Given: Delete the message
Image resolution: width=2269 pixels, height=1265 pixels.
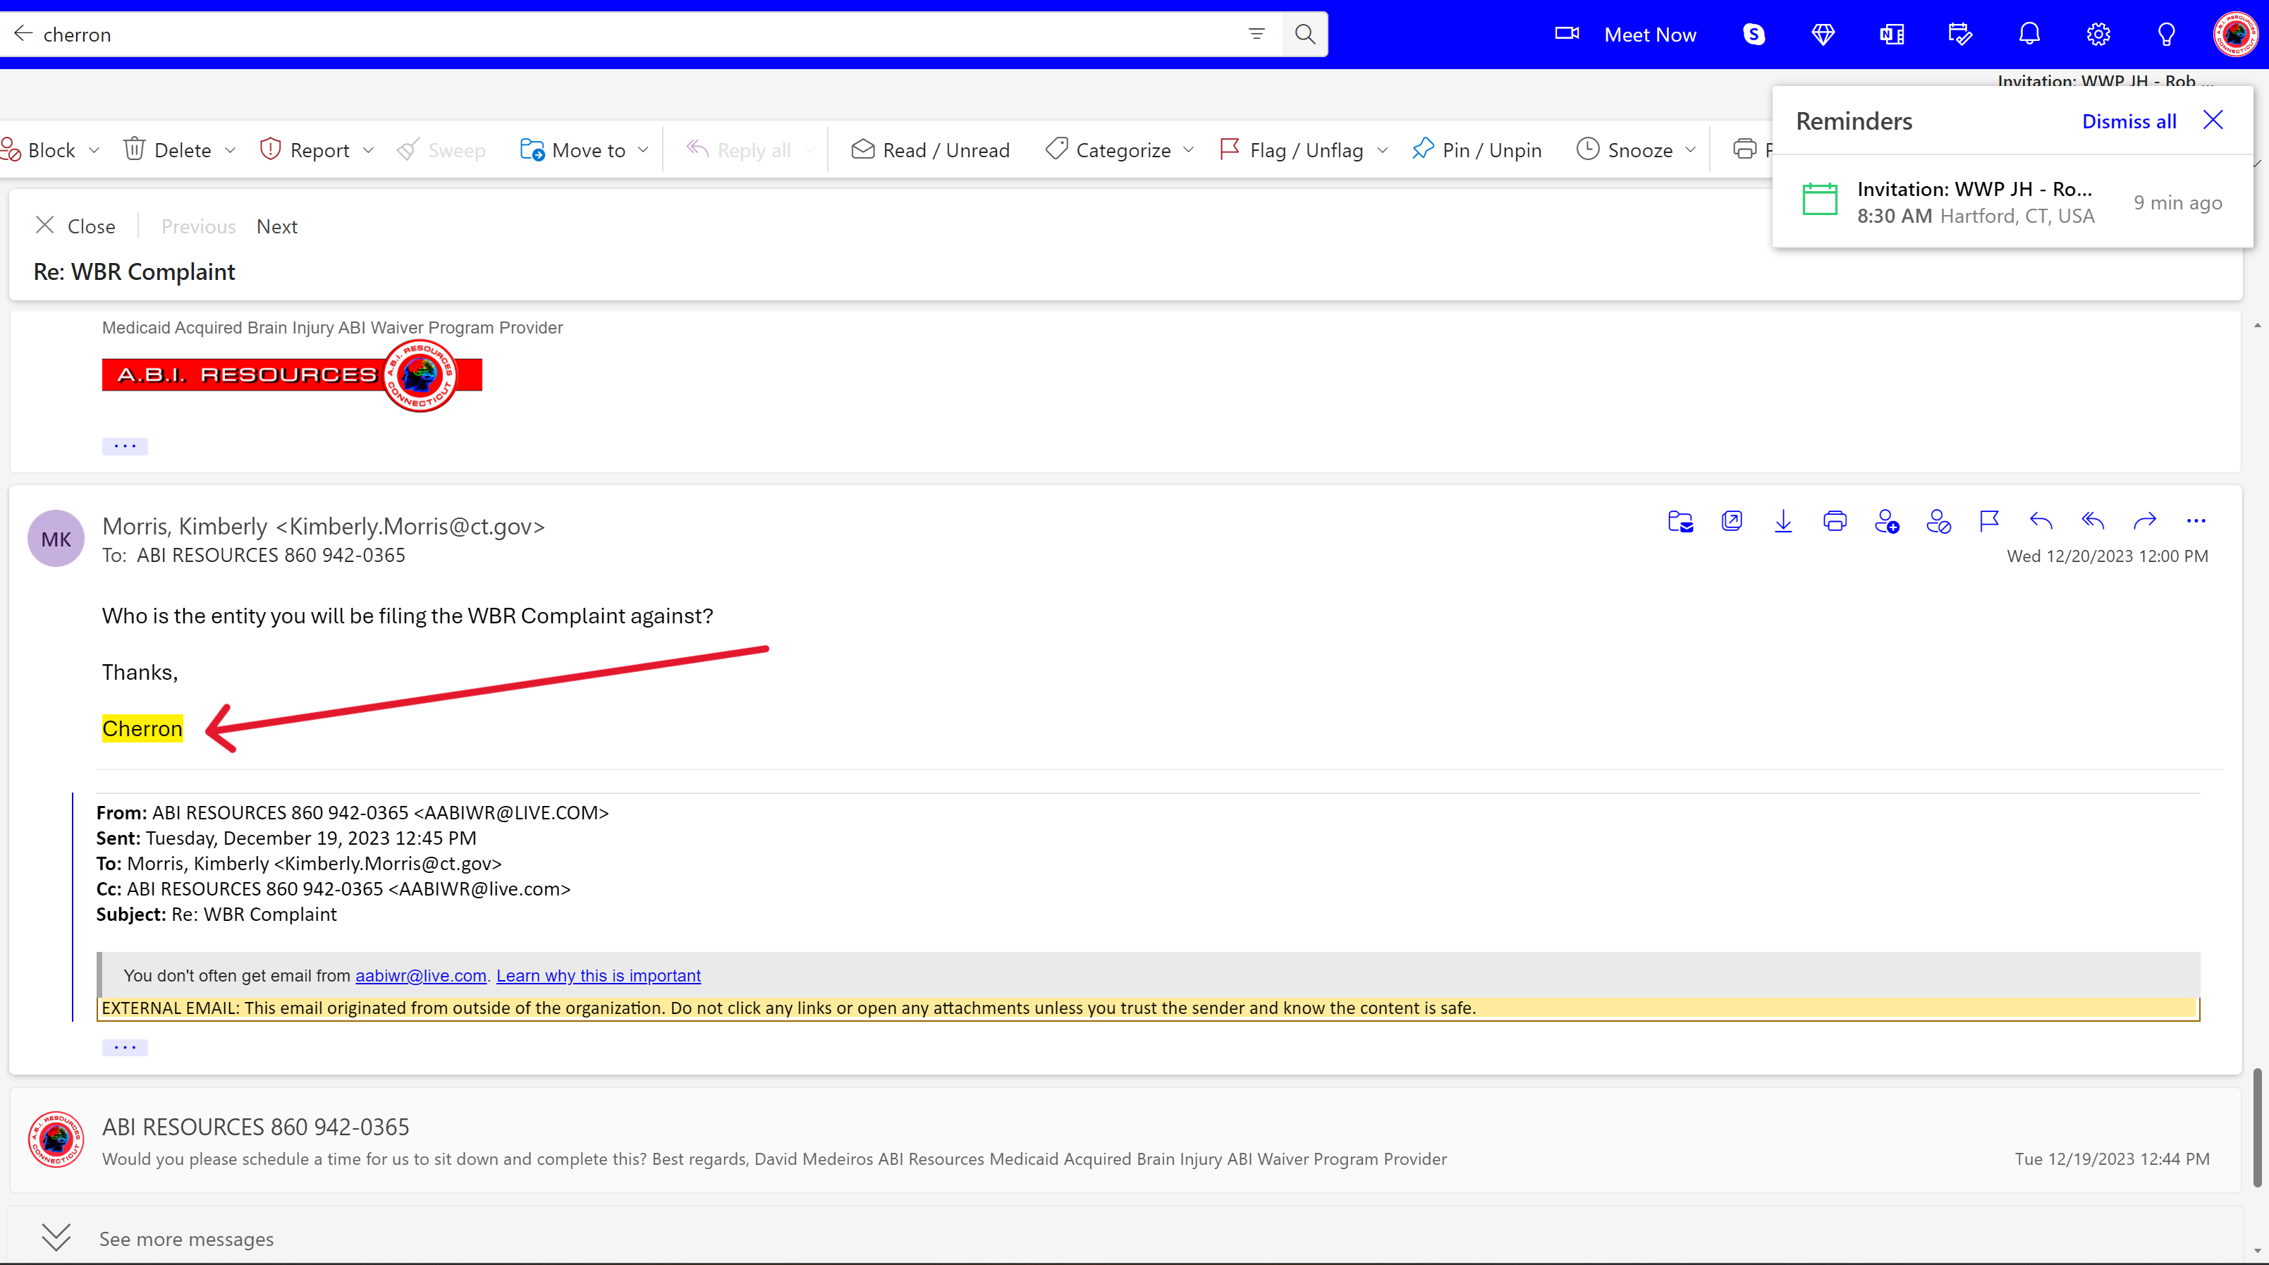Looking at the screenshot, I should pyautogui.click(x=167, y=149).
